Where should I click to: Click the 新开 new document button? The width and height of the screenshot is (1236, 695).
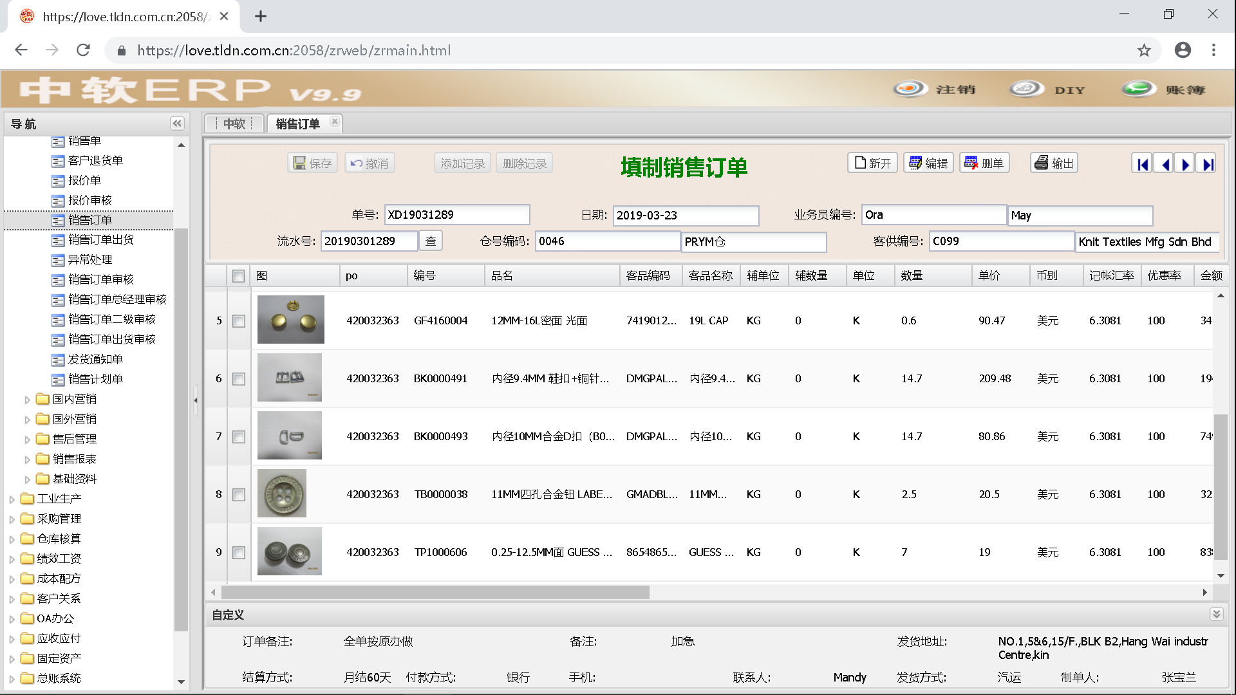pos(872,163)
